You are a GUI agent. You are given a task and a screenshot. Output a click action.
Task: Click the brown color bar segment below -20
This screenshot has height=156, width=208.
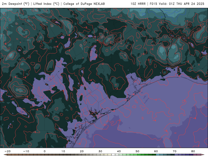pos(9,155)
